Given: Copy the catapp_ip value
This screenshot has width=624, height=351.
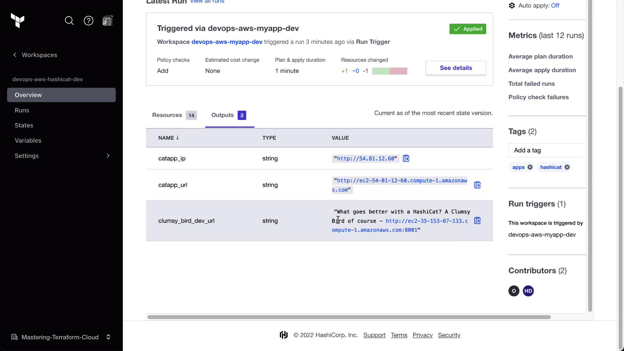Looking at the screenshot, I should [x=406, y=159].
